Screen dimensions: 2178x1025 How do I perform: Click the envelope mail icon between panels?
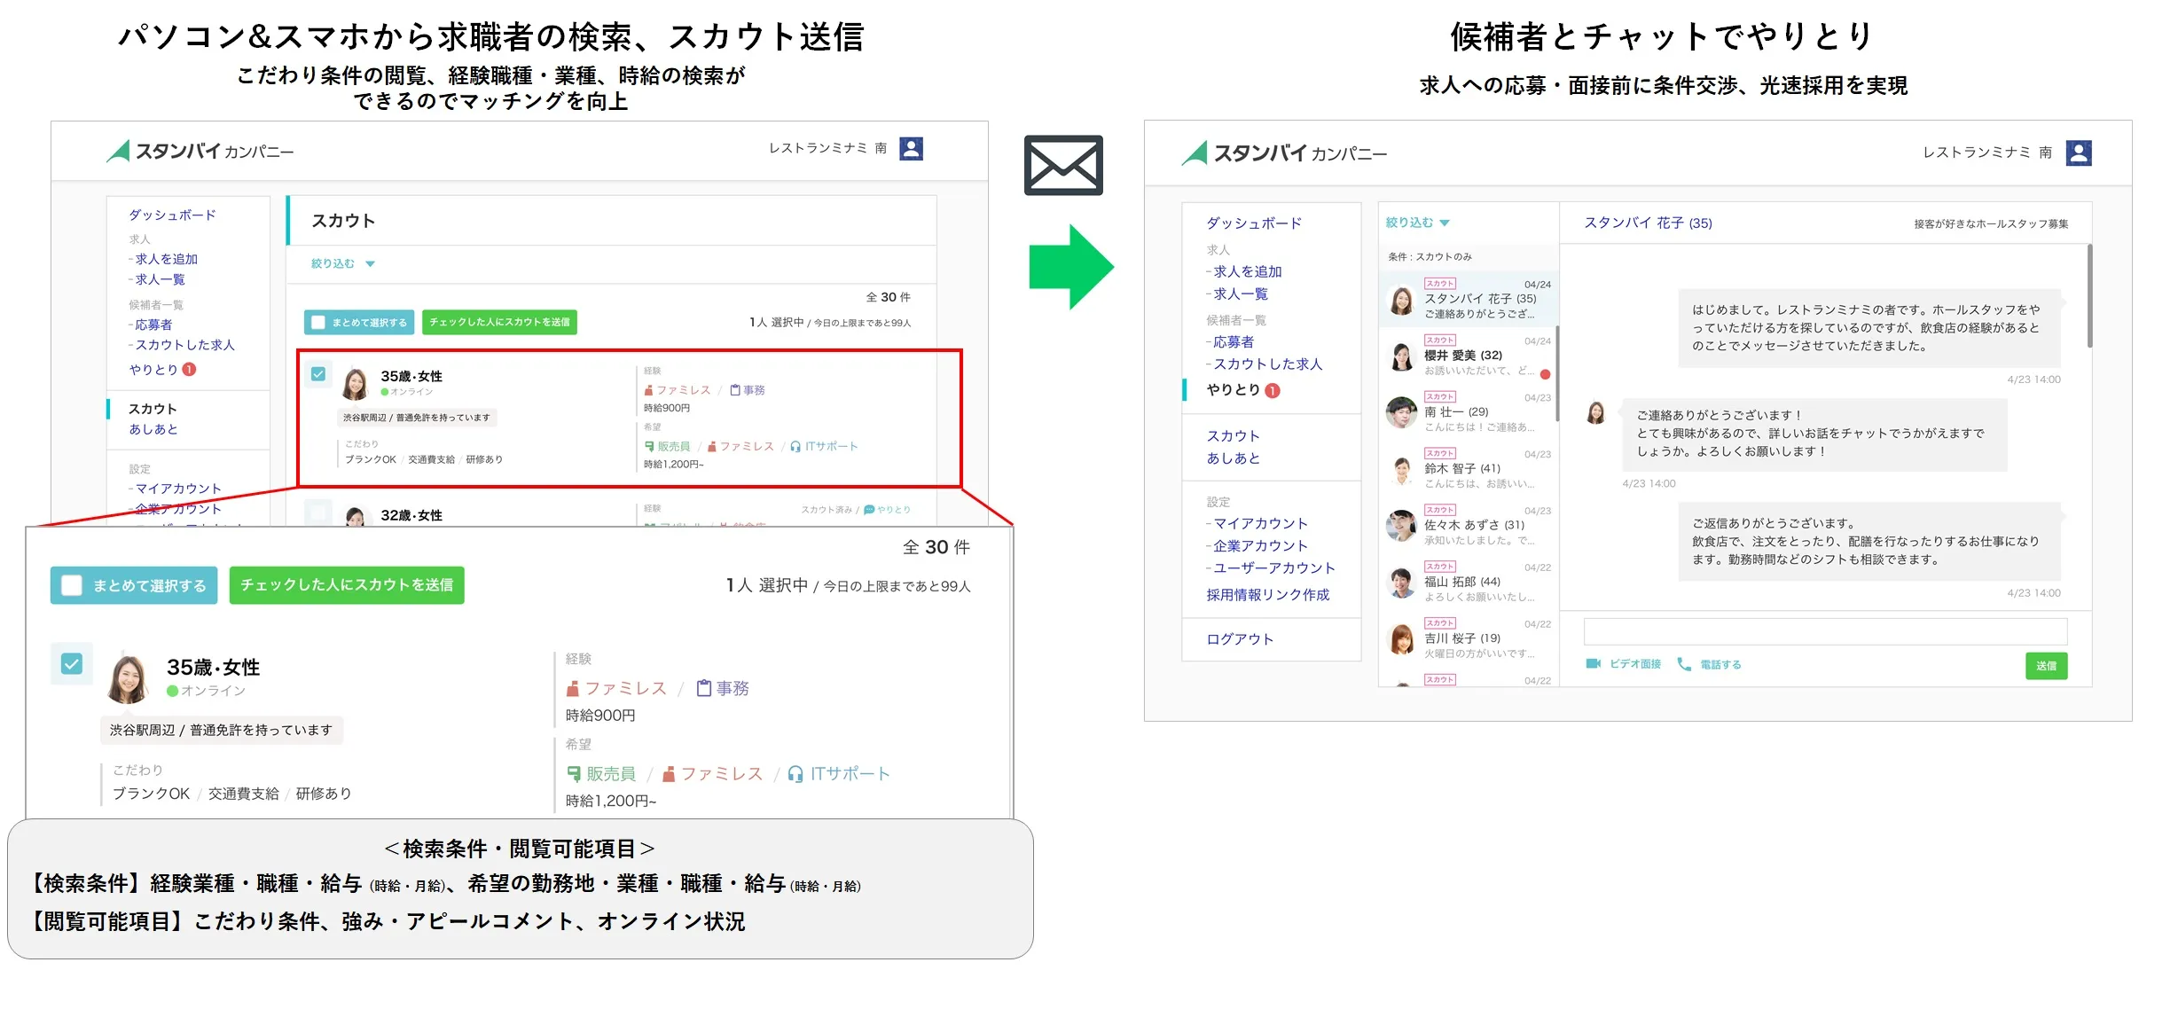(1062, 165)
